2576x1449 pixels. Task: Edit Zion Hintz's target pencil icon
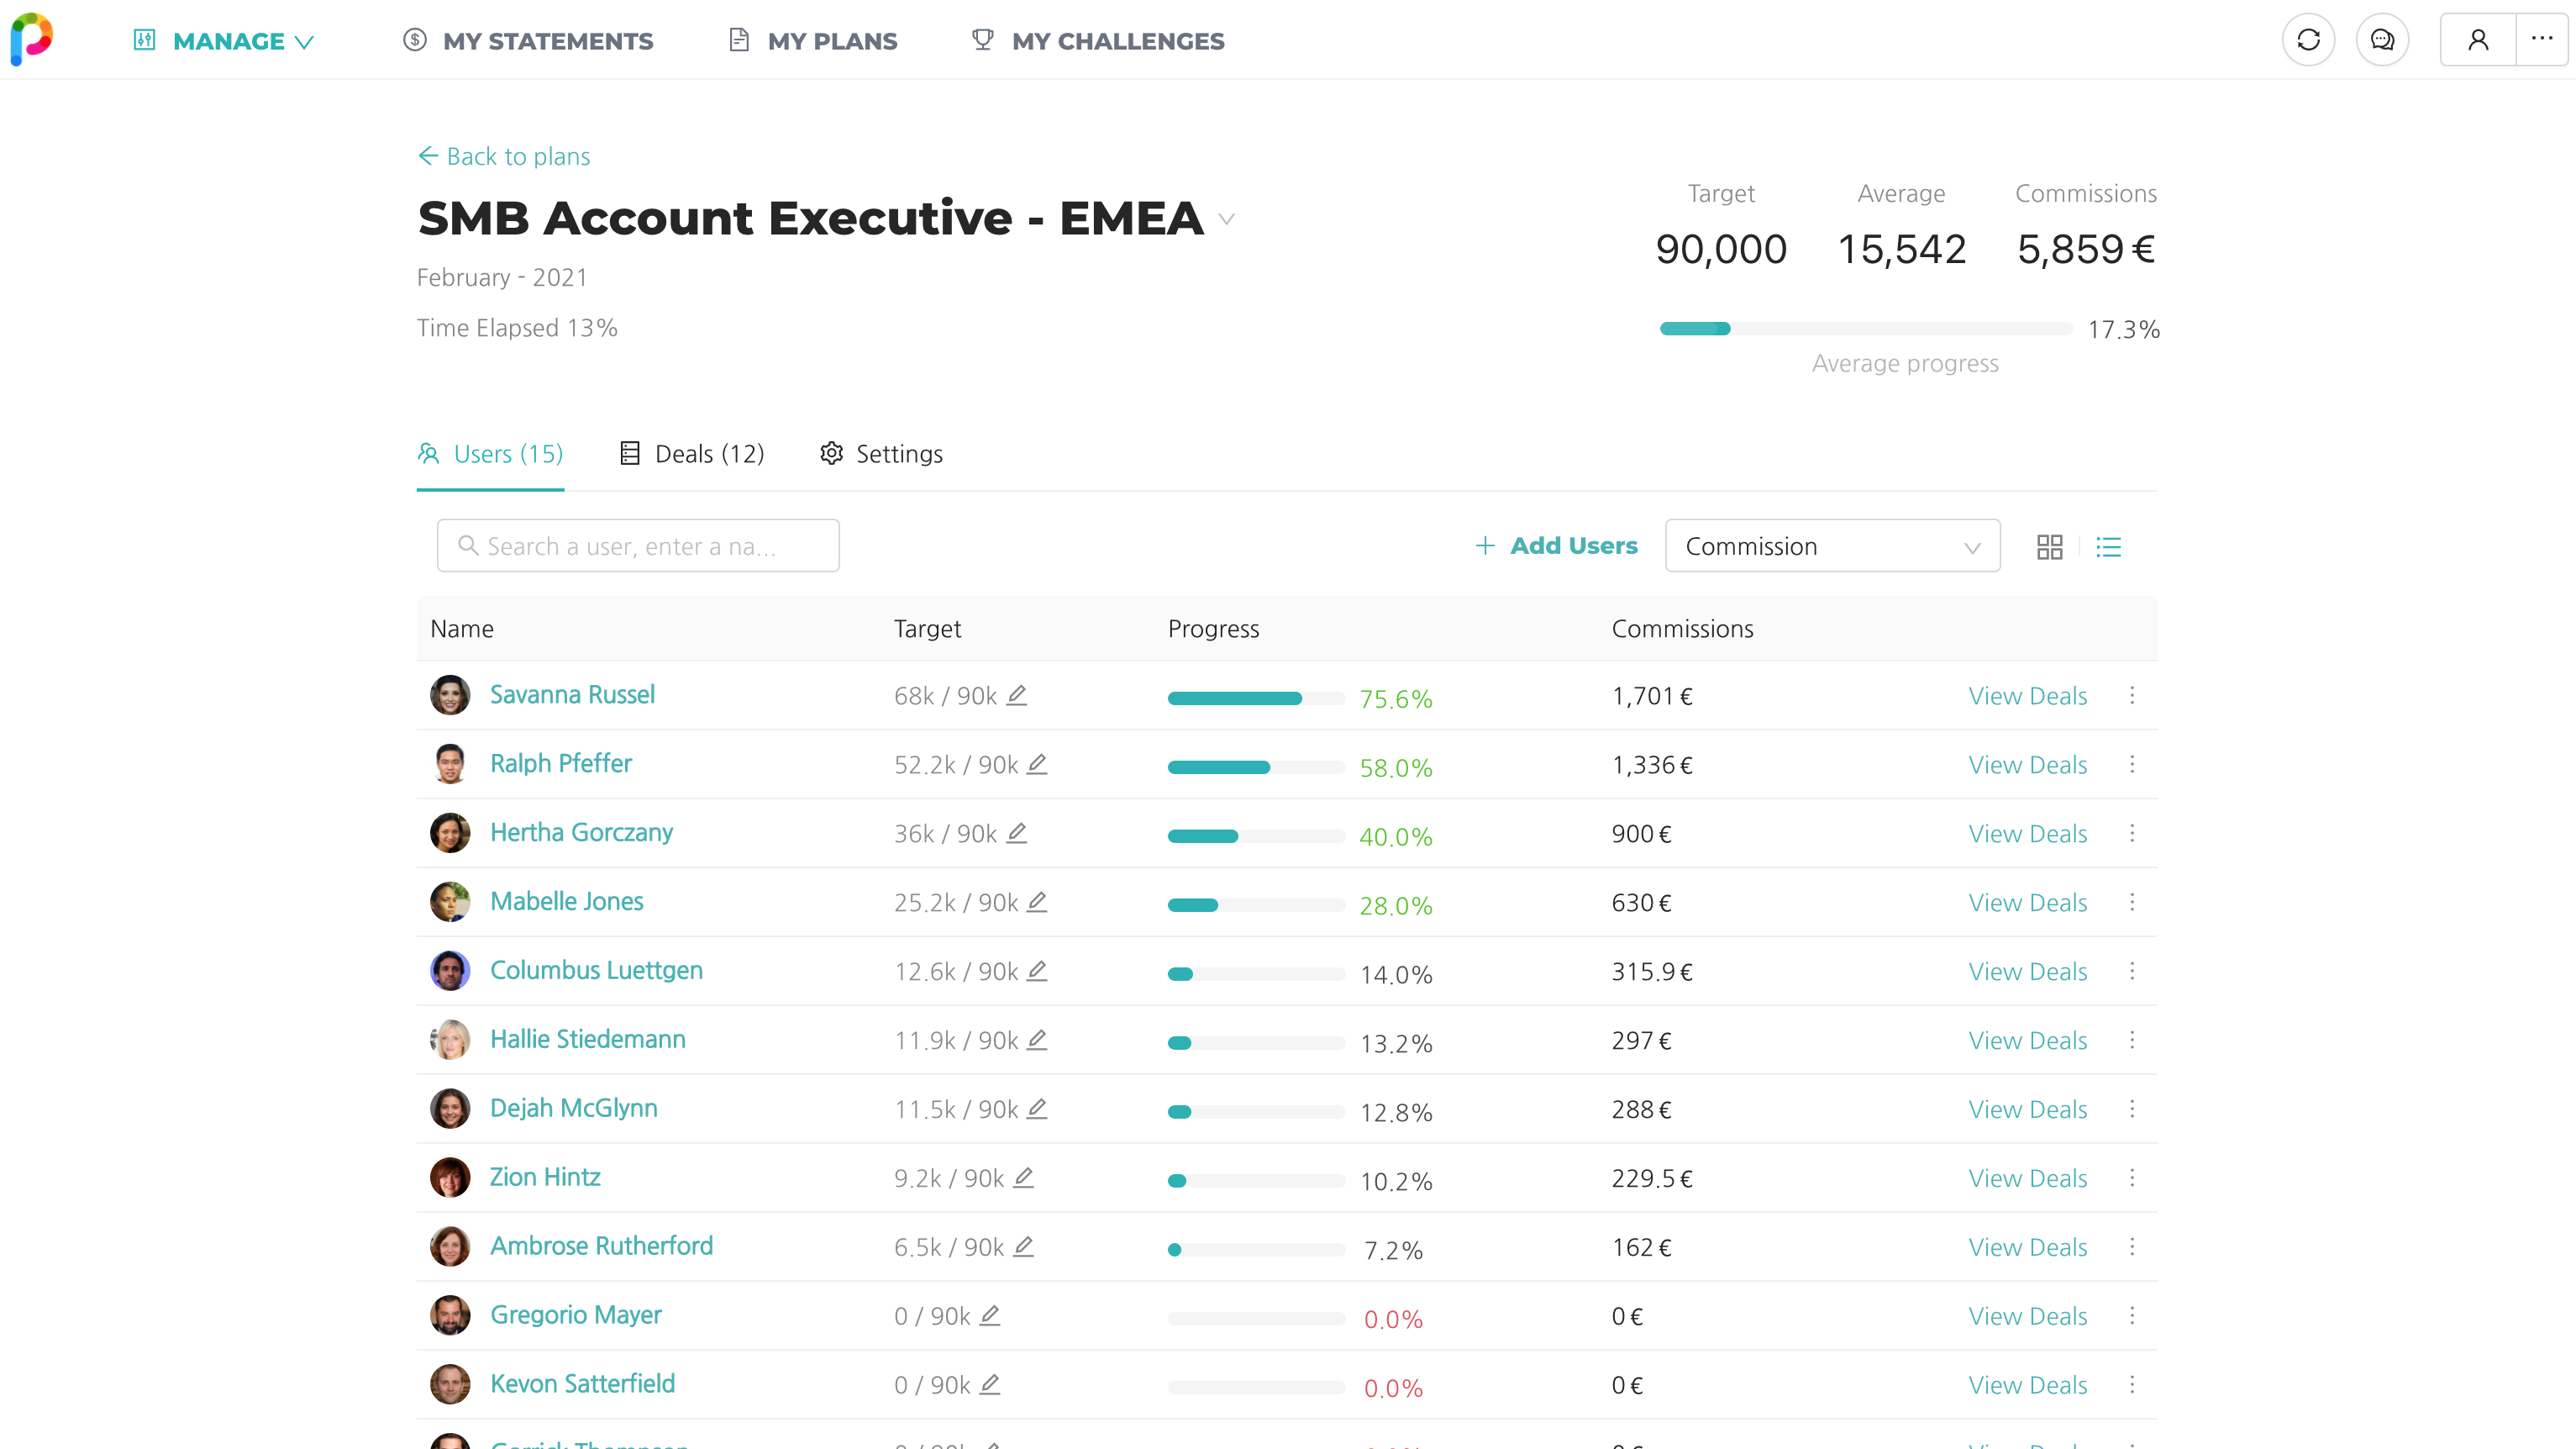1023,1179
